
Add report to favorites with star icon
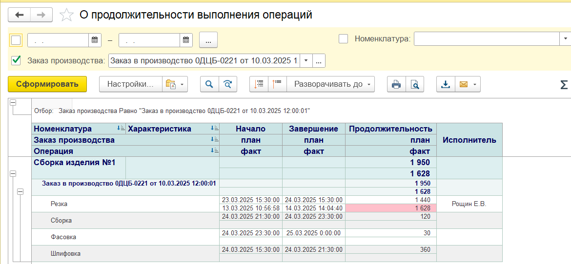coord(66,15)
